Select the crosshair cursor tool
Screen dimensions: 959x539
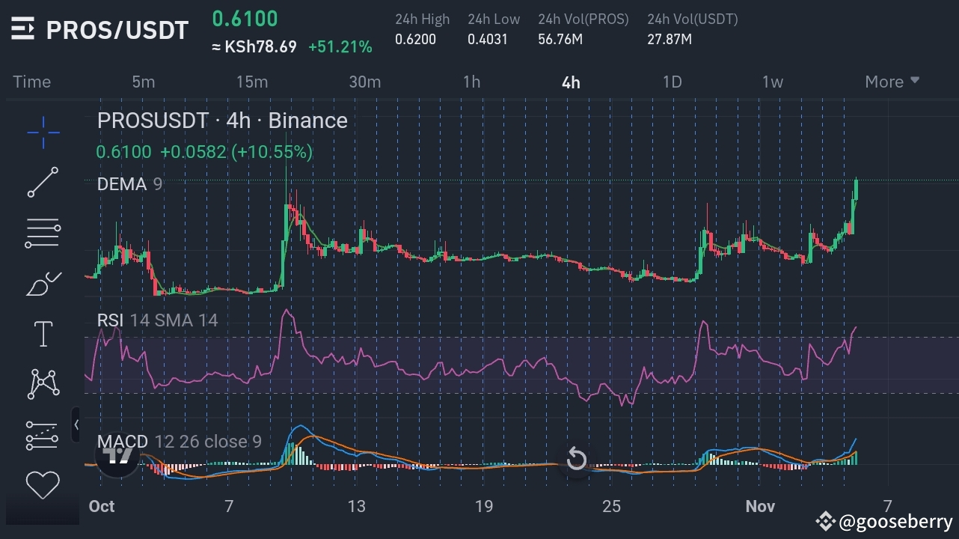(43, 133)
